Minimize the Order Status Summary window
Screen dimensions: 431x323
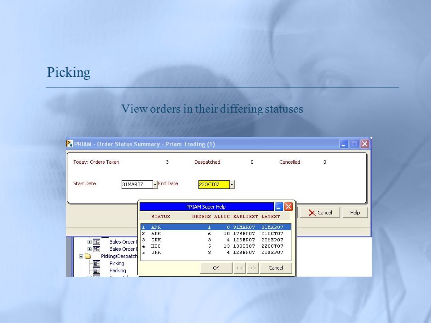click(x=343, y=144)
